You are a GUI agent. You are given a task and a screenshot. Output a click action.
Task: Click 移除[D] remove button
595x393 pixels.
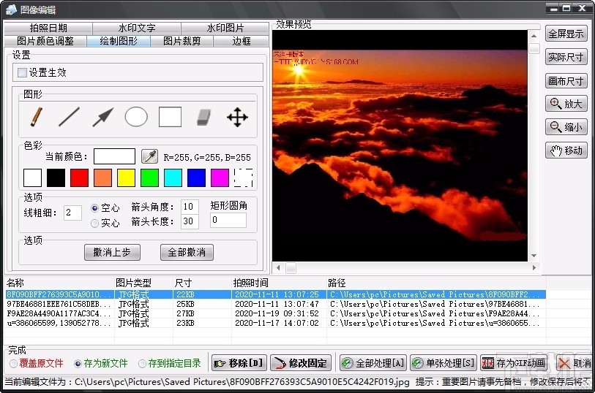pos(239,363)
